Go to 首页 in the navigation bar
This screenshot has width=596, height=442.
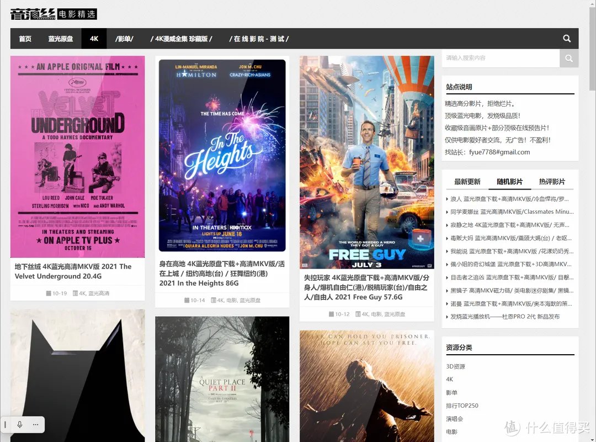pyautogui.click(x=25, y=39)
